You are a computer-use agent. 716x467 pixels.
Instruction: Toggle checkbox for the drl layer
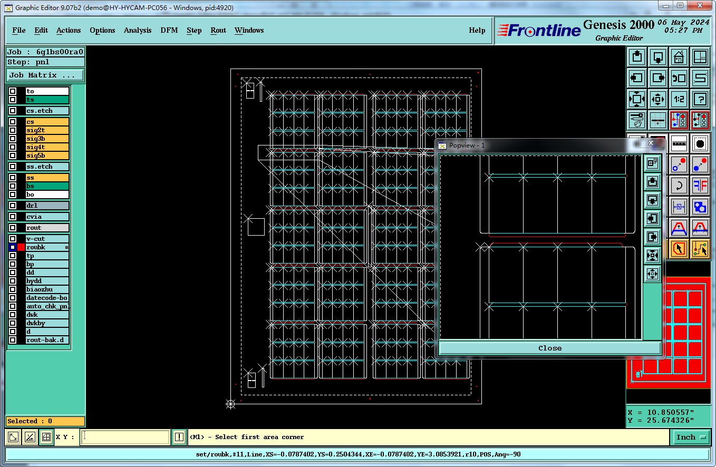[13, 206]
